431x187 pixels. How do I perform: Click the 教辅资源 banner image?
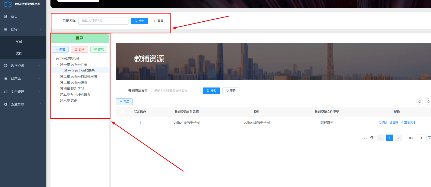click(273, 61)
